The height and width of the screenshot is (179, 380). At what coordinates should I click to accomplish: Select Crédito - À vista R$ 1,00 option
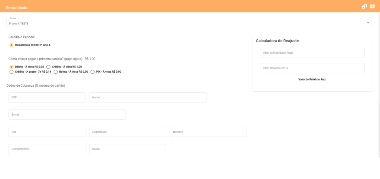pos(49,67)
